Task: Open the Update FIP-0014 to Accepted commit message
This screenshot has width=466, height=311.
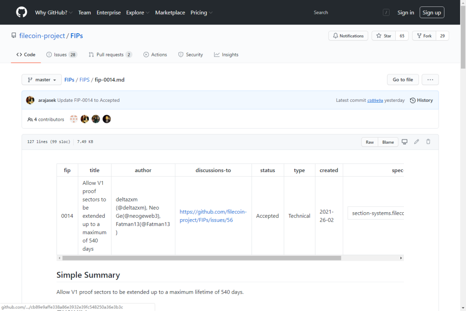Action: click(x=88, y=100)
